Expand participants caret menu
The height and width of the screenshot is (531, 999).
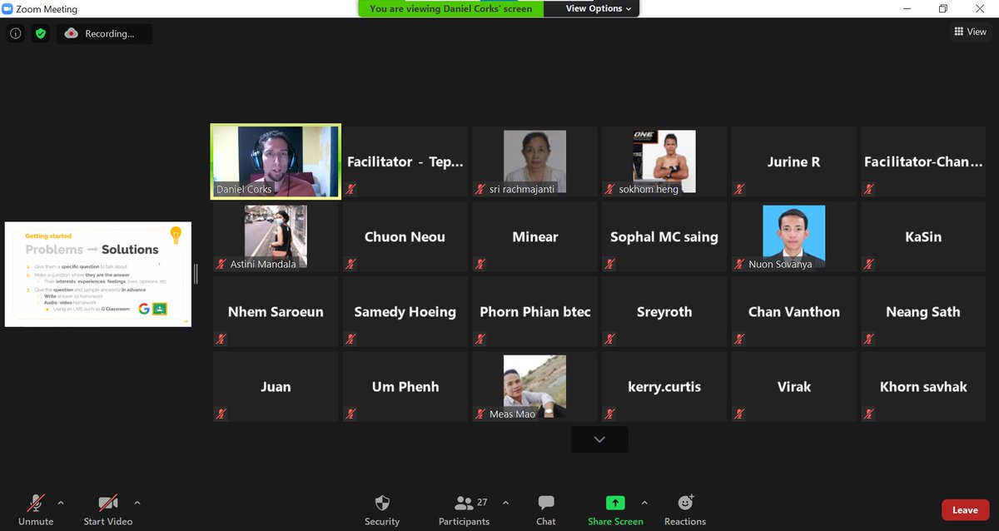click(505, 503)
